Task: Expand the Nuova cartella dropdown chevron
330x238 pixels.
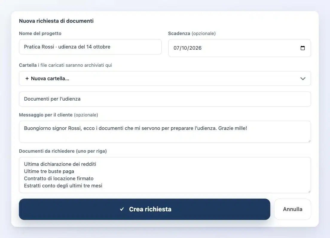Action: pos(302,79)
